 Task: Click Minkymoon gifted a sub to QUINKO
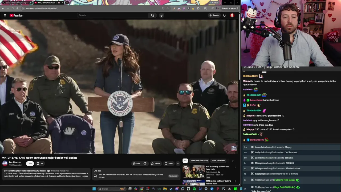pos(291,163)
